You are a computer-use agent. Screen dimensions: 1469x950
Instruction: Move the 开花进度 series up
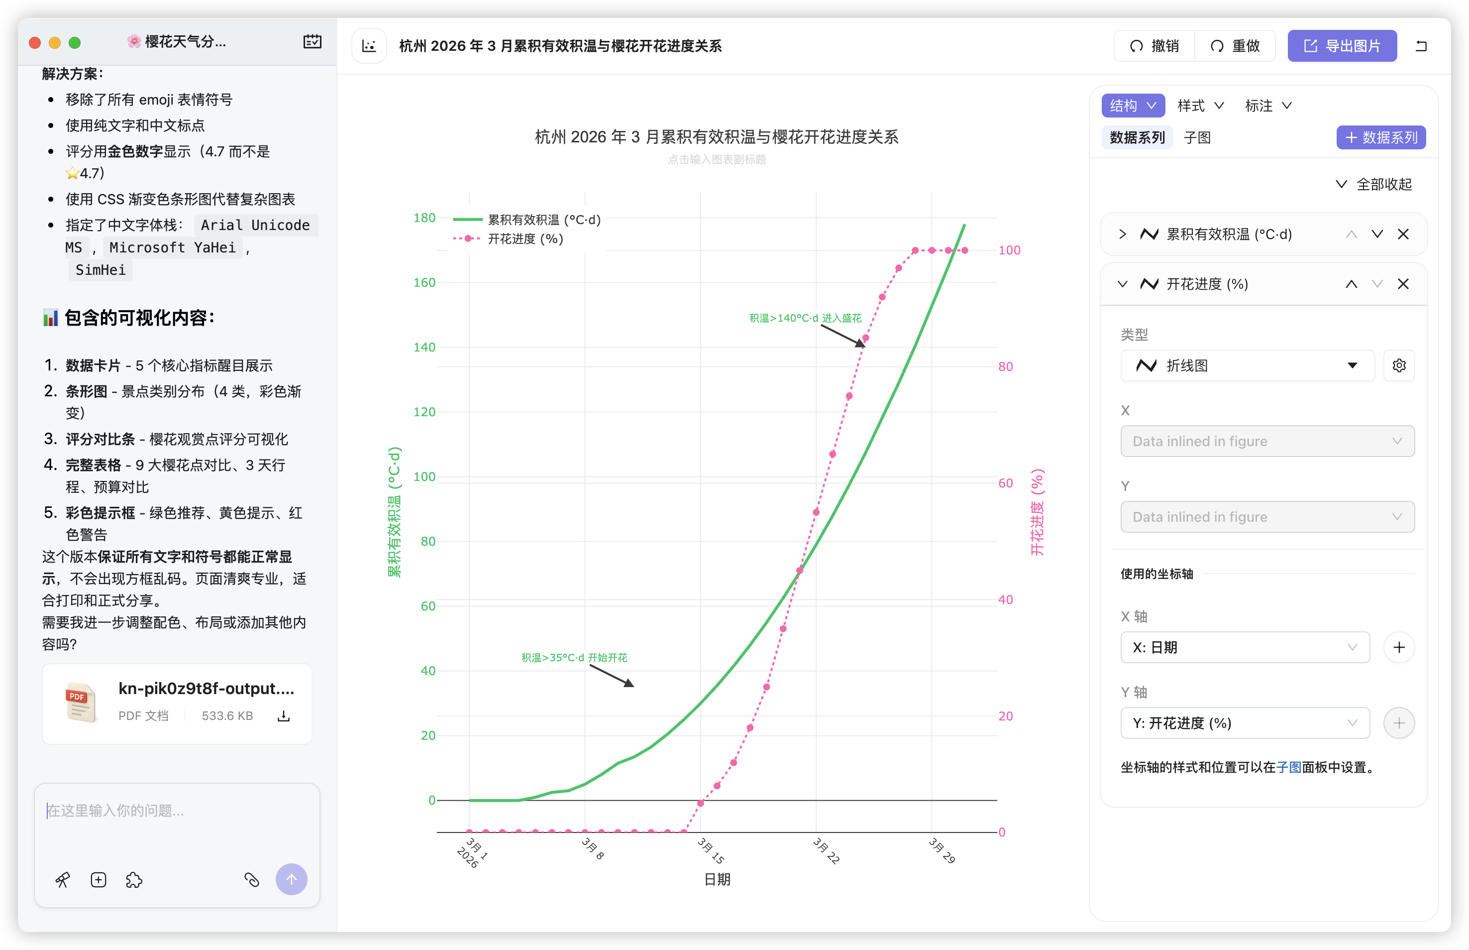click(x=1351, y=284)
